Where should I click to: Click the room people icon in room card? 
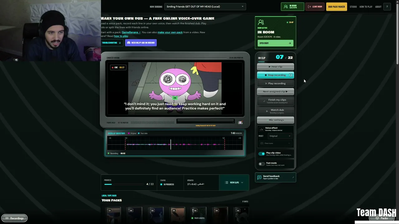coord(261,22)
